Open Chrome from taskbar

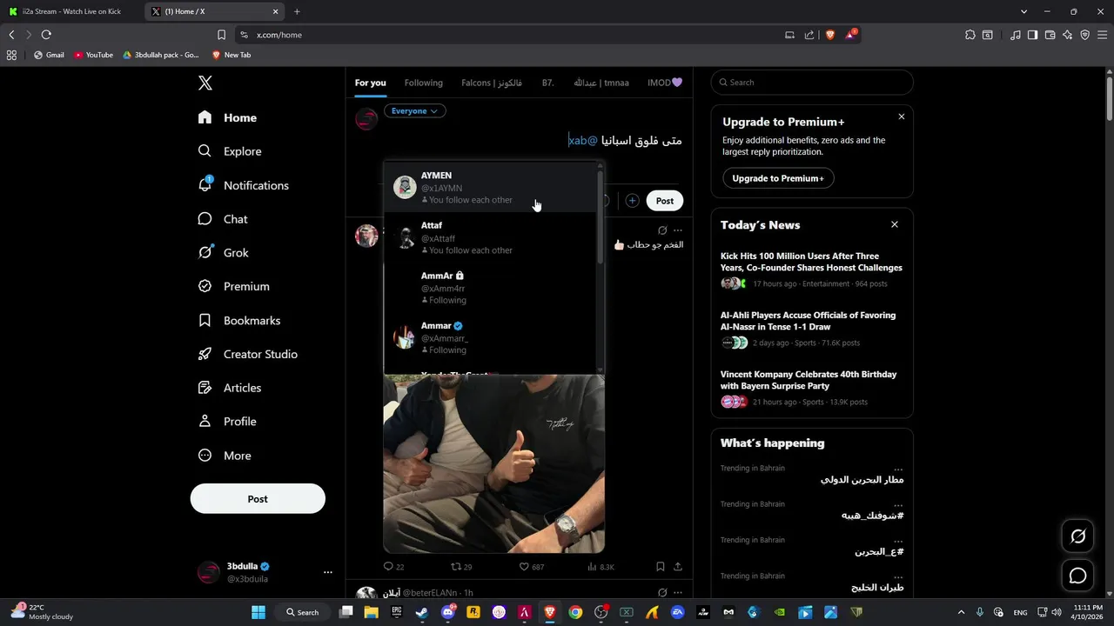(575, 612)
